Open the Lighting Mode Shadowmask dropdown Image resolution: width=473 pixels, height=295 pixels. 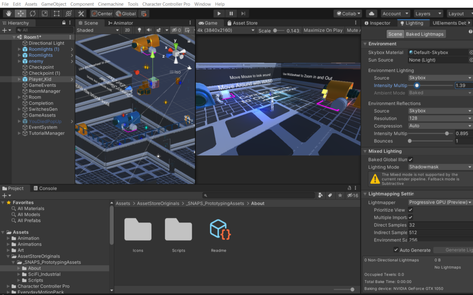(x=440, y=167)
